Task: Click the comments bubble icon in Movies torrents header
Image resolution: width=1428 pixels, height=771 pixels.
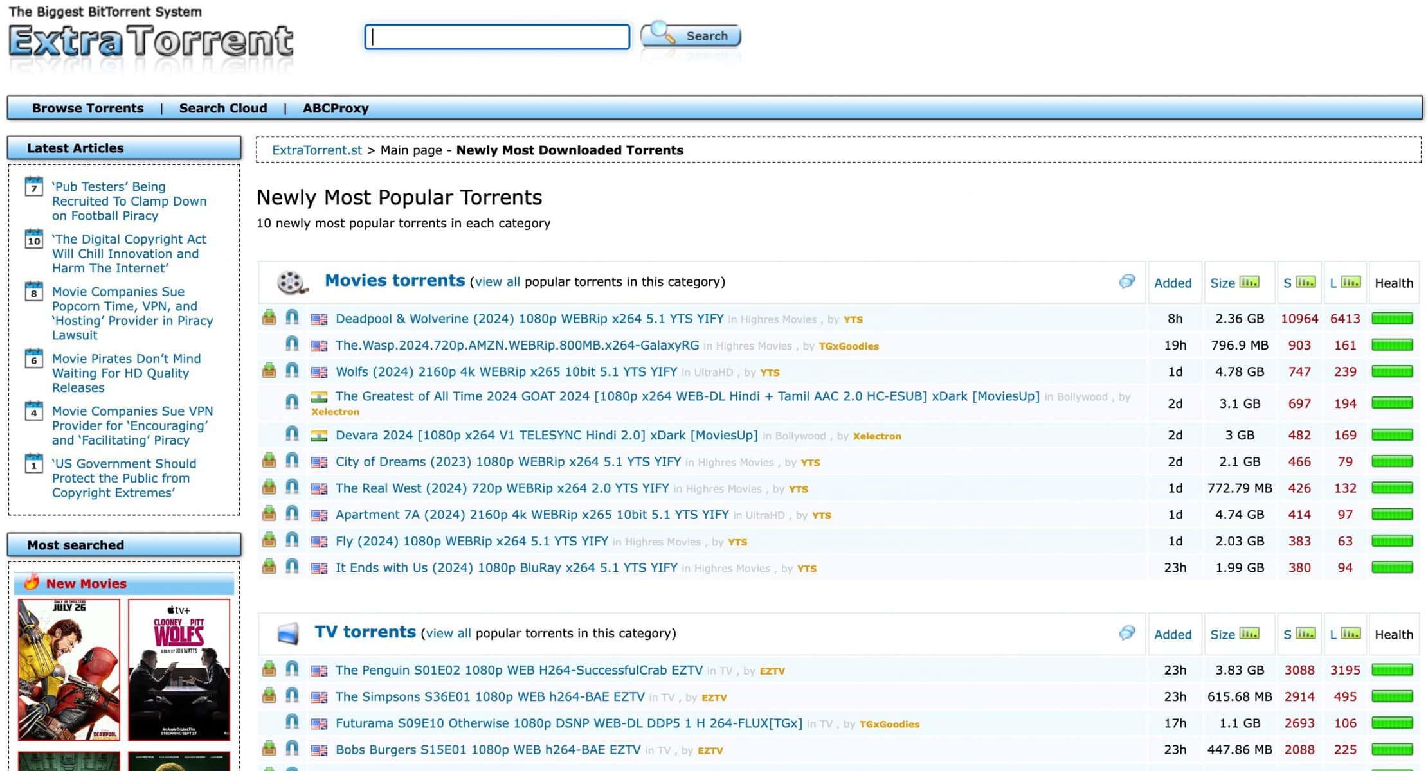Action: 1127,281
